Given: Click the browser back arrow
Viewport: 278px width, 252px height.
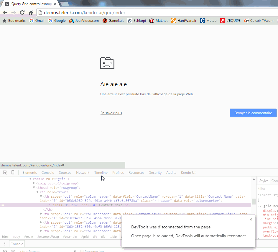Looking at the screenshot, I should pyautogui.click(x=5, y=13).
